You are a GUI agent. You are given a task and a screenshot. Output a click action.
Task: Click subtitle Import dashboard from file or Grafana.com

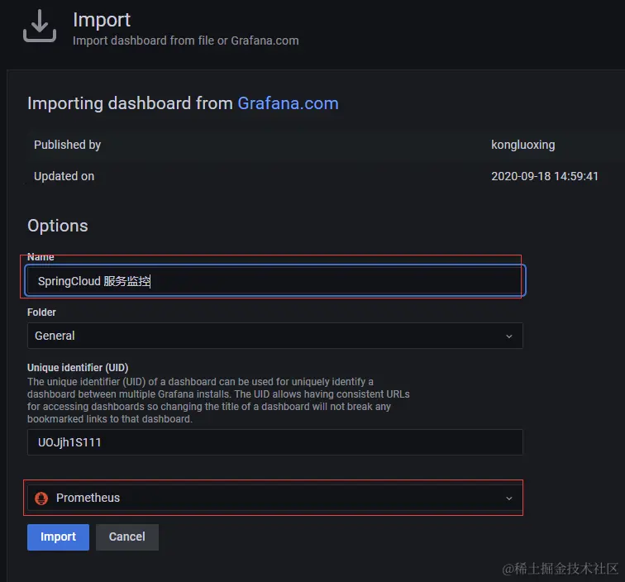[186, 41]
